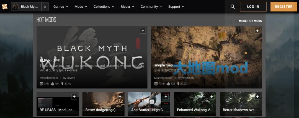
Task: Click plus icon on Anti-Stutter tile
Action: [x=166, y=97]
